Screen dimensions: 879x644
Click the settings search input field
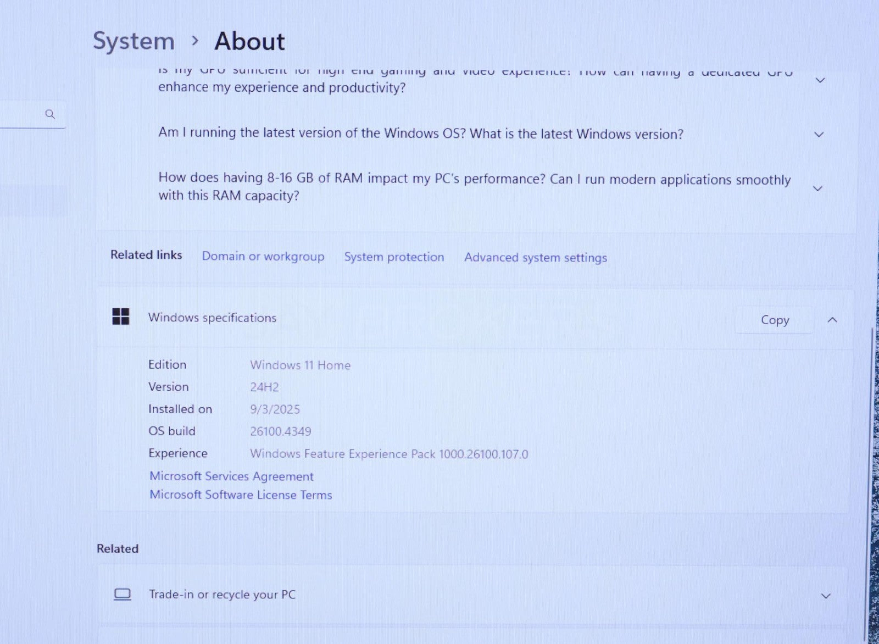click(32, 114)
